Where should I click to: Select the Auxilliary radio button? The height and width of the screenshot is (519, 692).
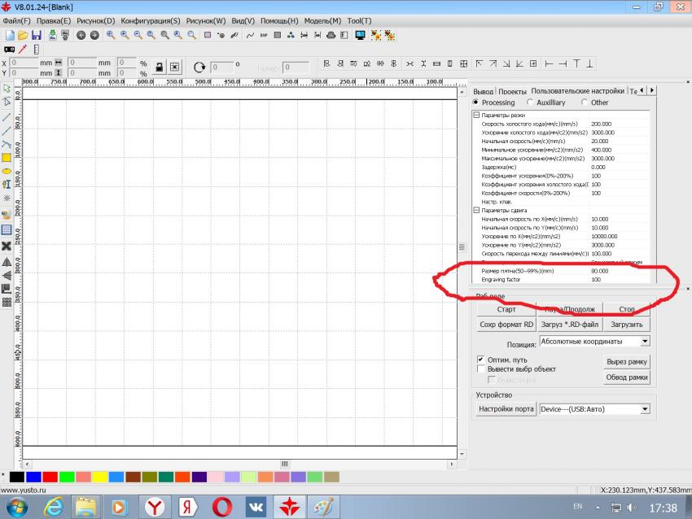pyautogui.click(x=531, y=102)
